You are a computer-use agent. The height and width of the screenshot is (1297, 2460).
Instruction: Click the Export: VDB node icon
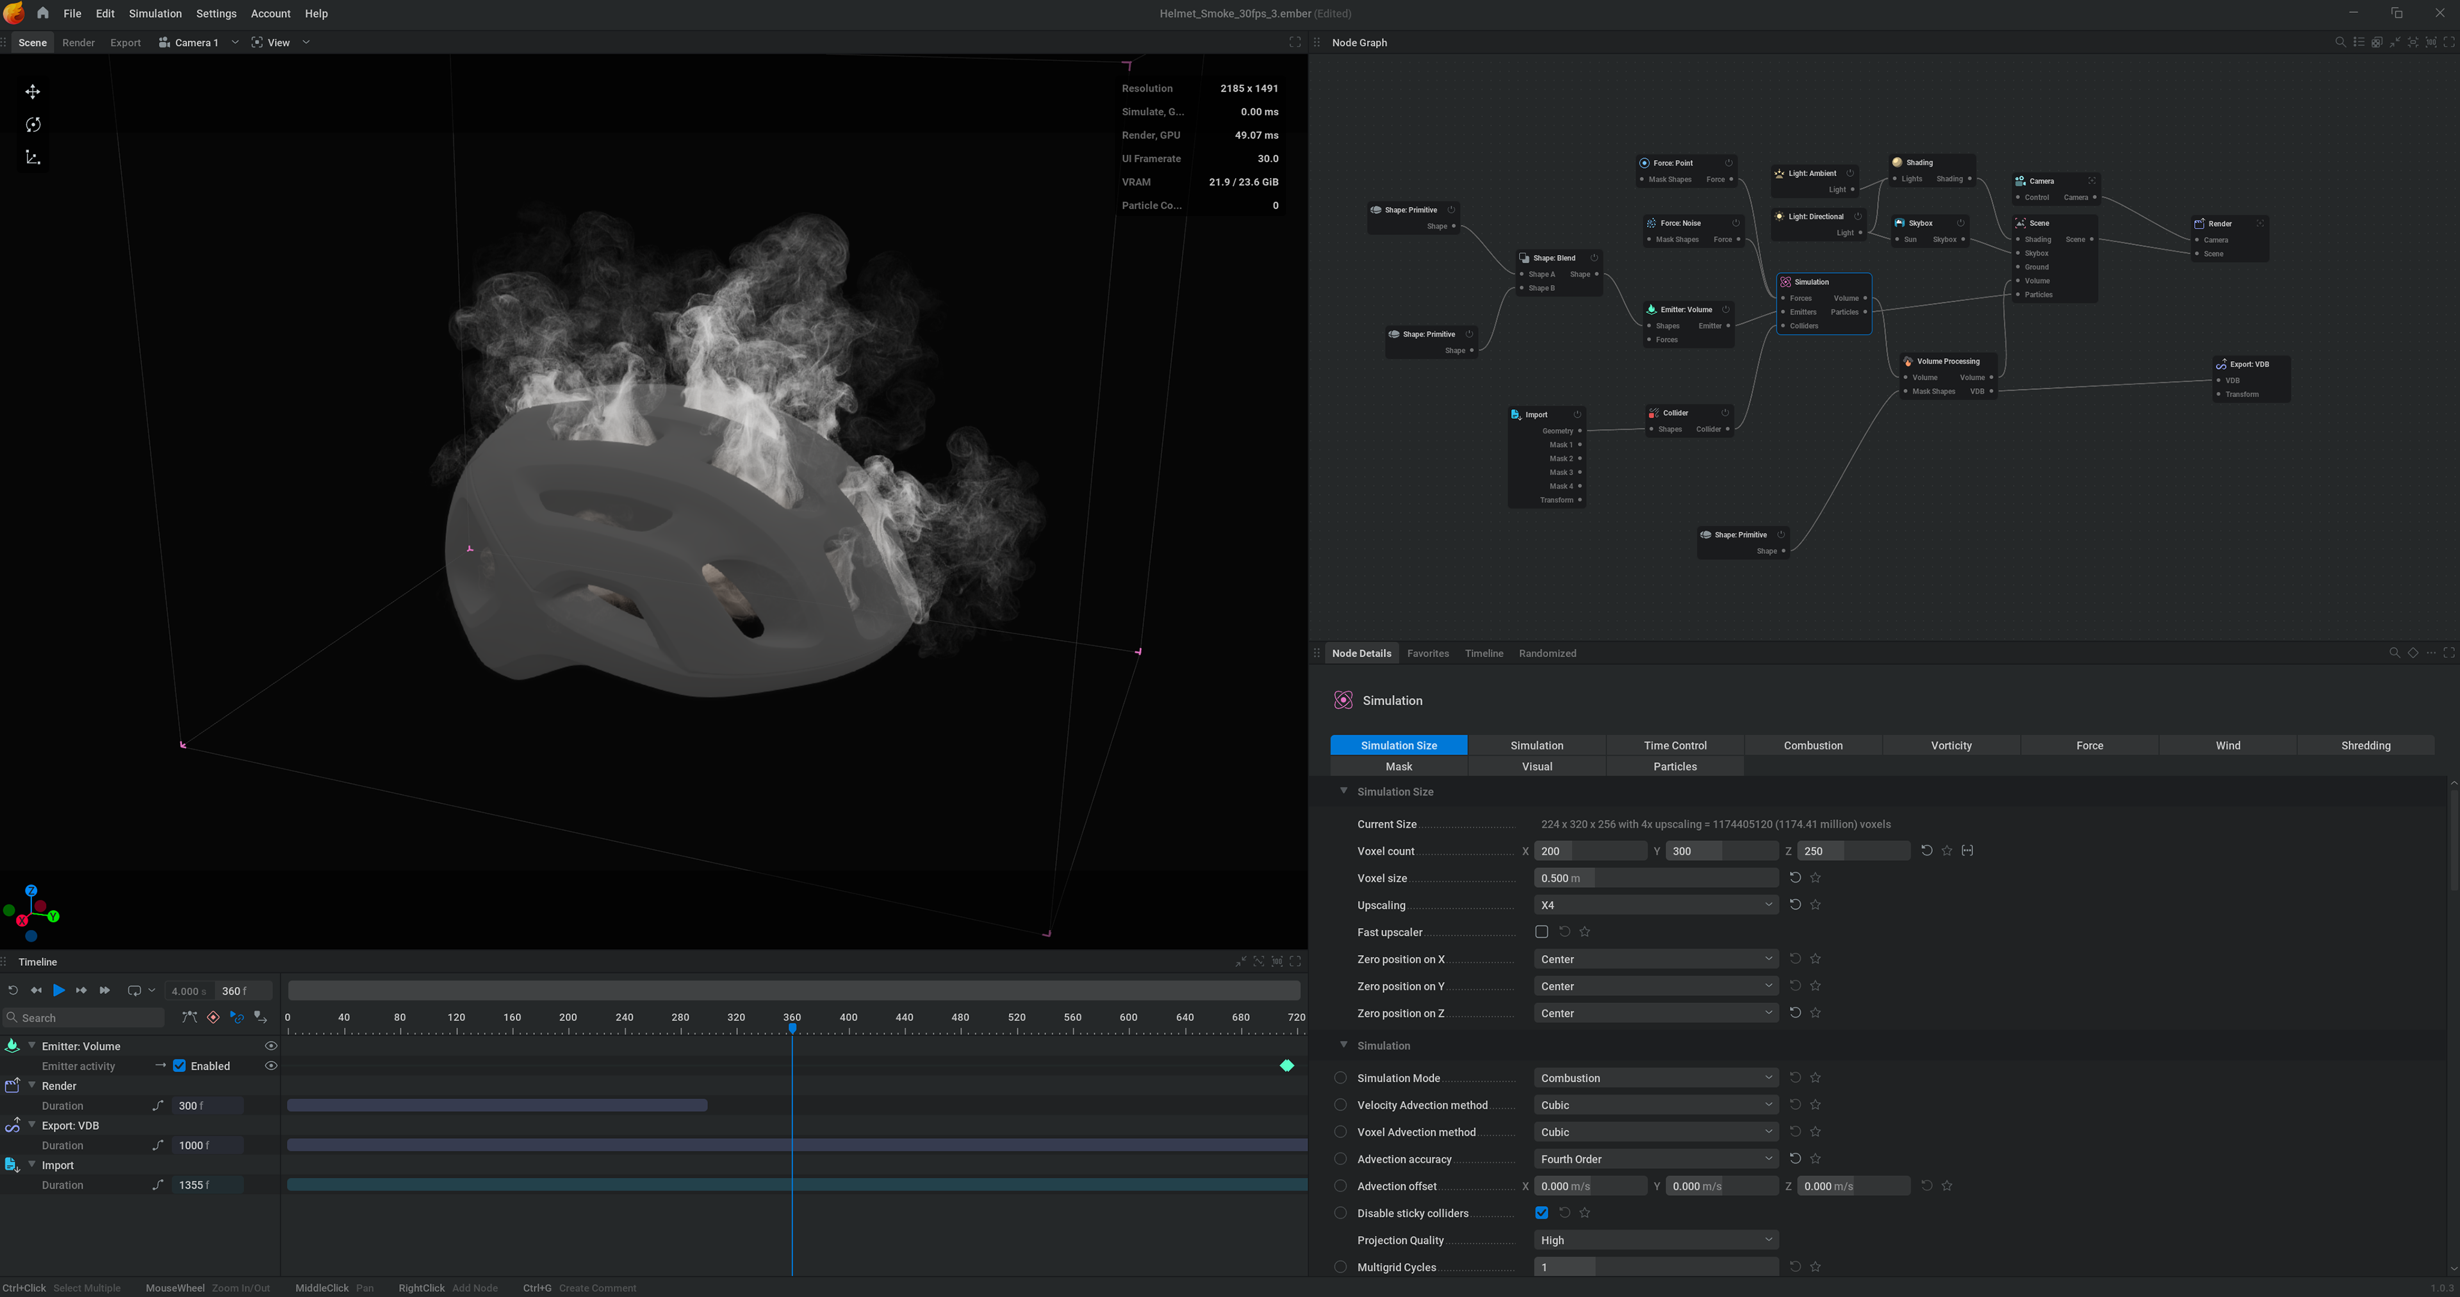click(2221, 364)
